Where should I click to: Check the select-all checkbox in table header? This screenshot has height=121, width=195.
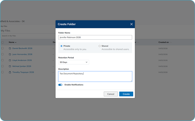click(x=3, y=42)
